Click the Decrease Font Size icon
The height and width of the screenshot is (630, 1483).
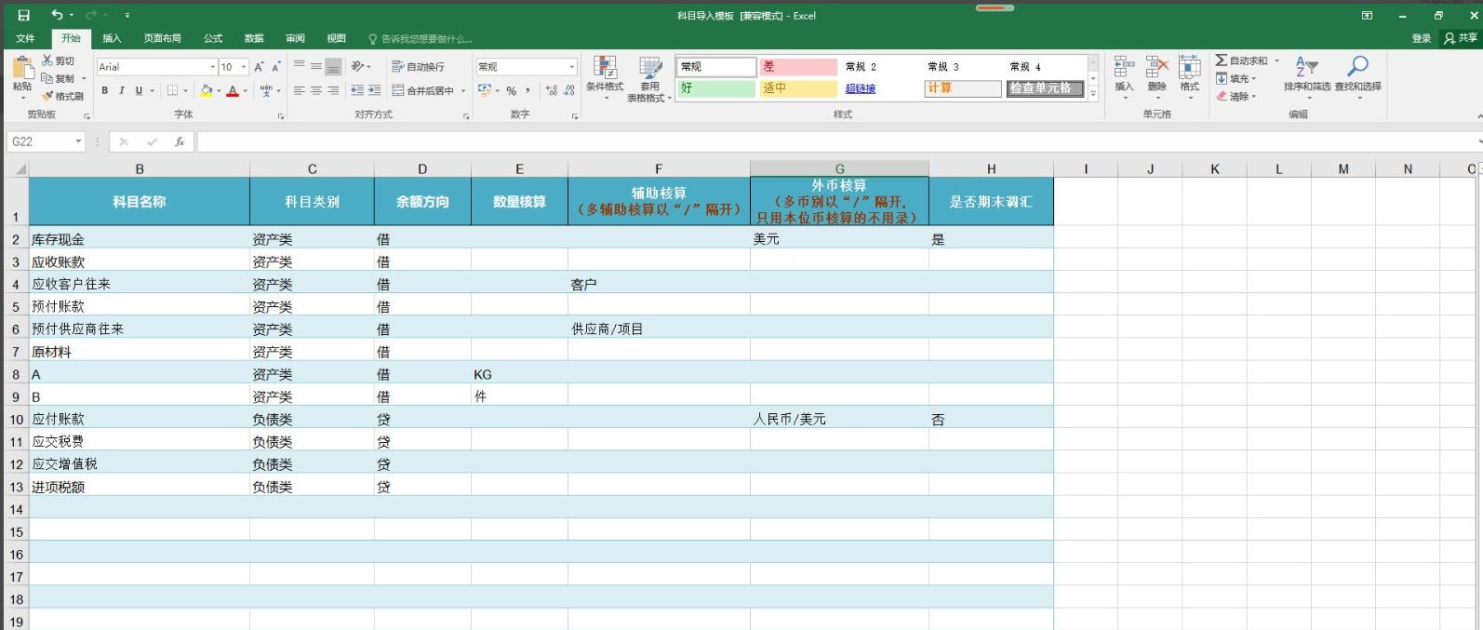click(275, 67)
